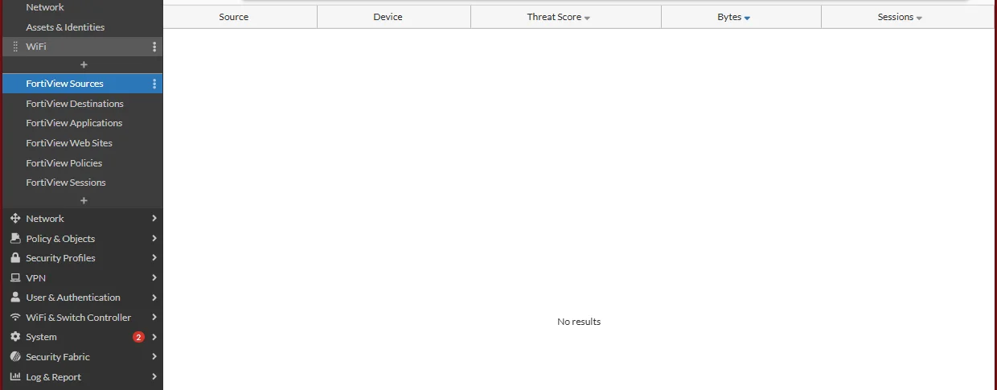Sort by the Sessions column arrow
This screenshot has height=390, width=997.
(x=919, y=18)
